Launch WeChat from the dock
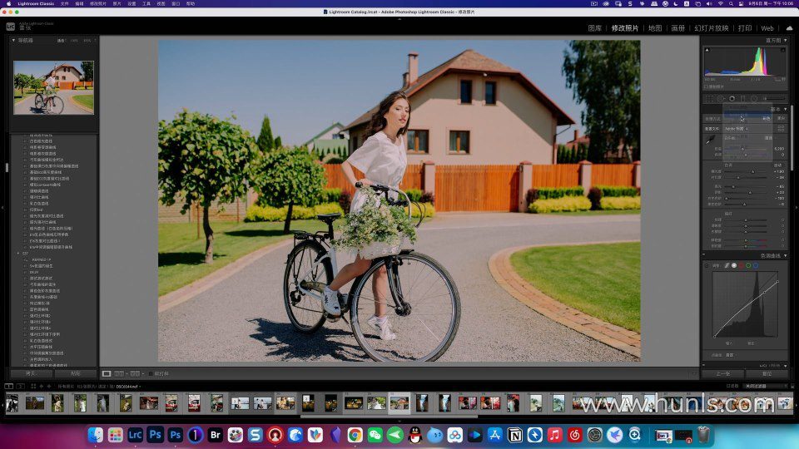Viewport: 799px width, 449px height. pos(375,435)
